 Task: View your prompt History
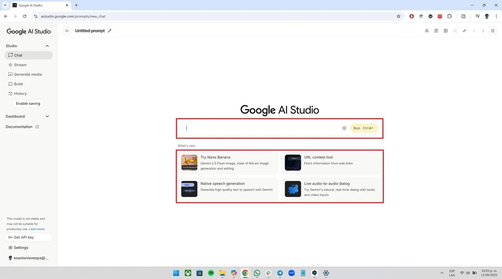click(20, 93)
